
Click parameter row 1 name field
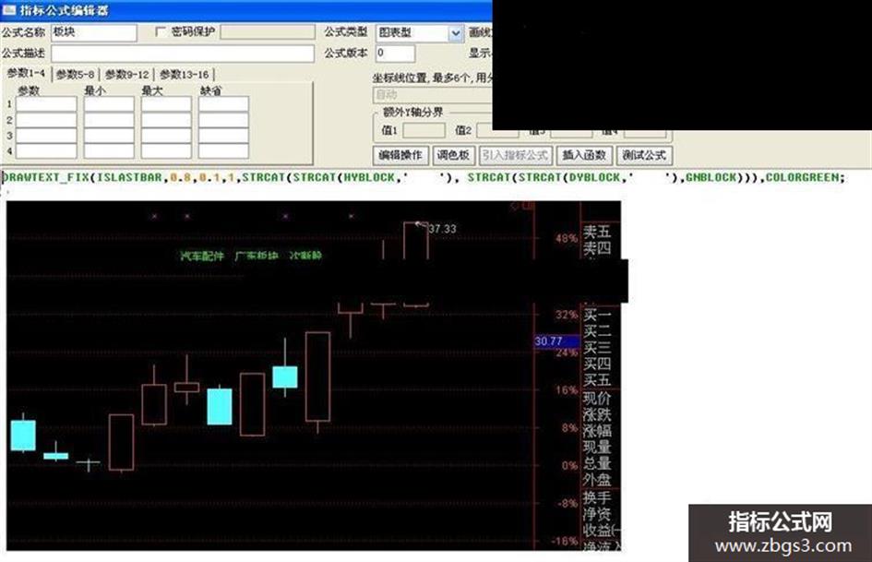pyautogui.click(x=46, y=104)
